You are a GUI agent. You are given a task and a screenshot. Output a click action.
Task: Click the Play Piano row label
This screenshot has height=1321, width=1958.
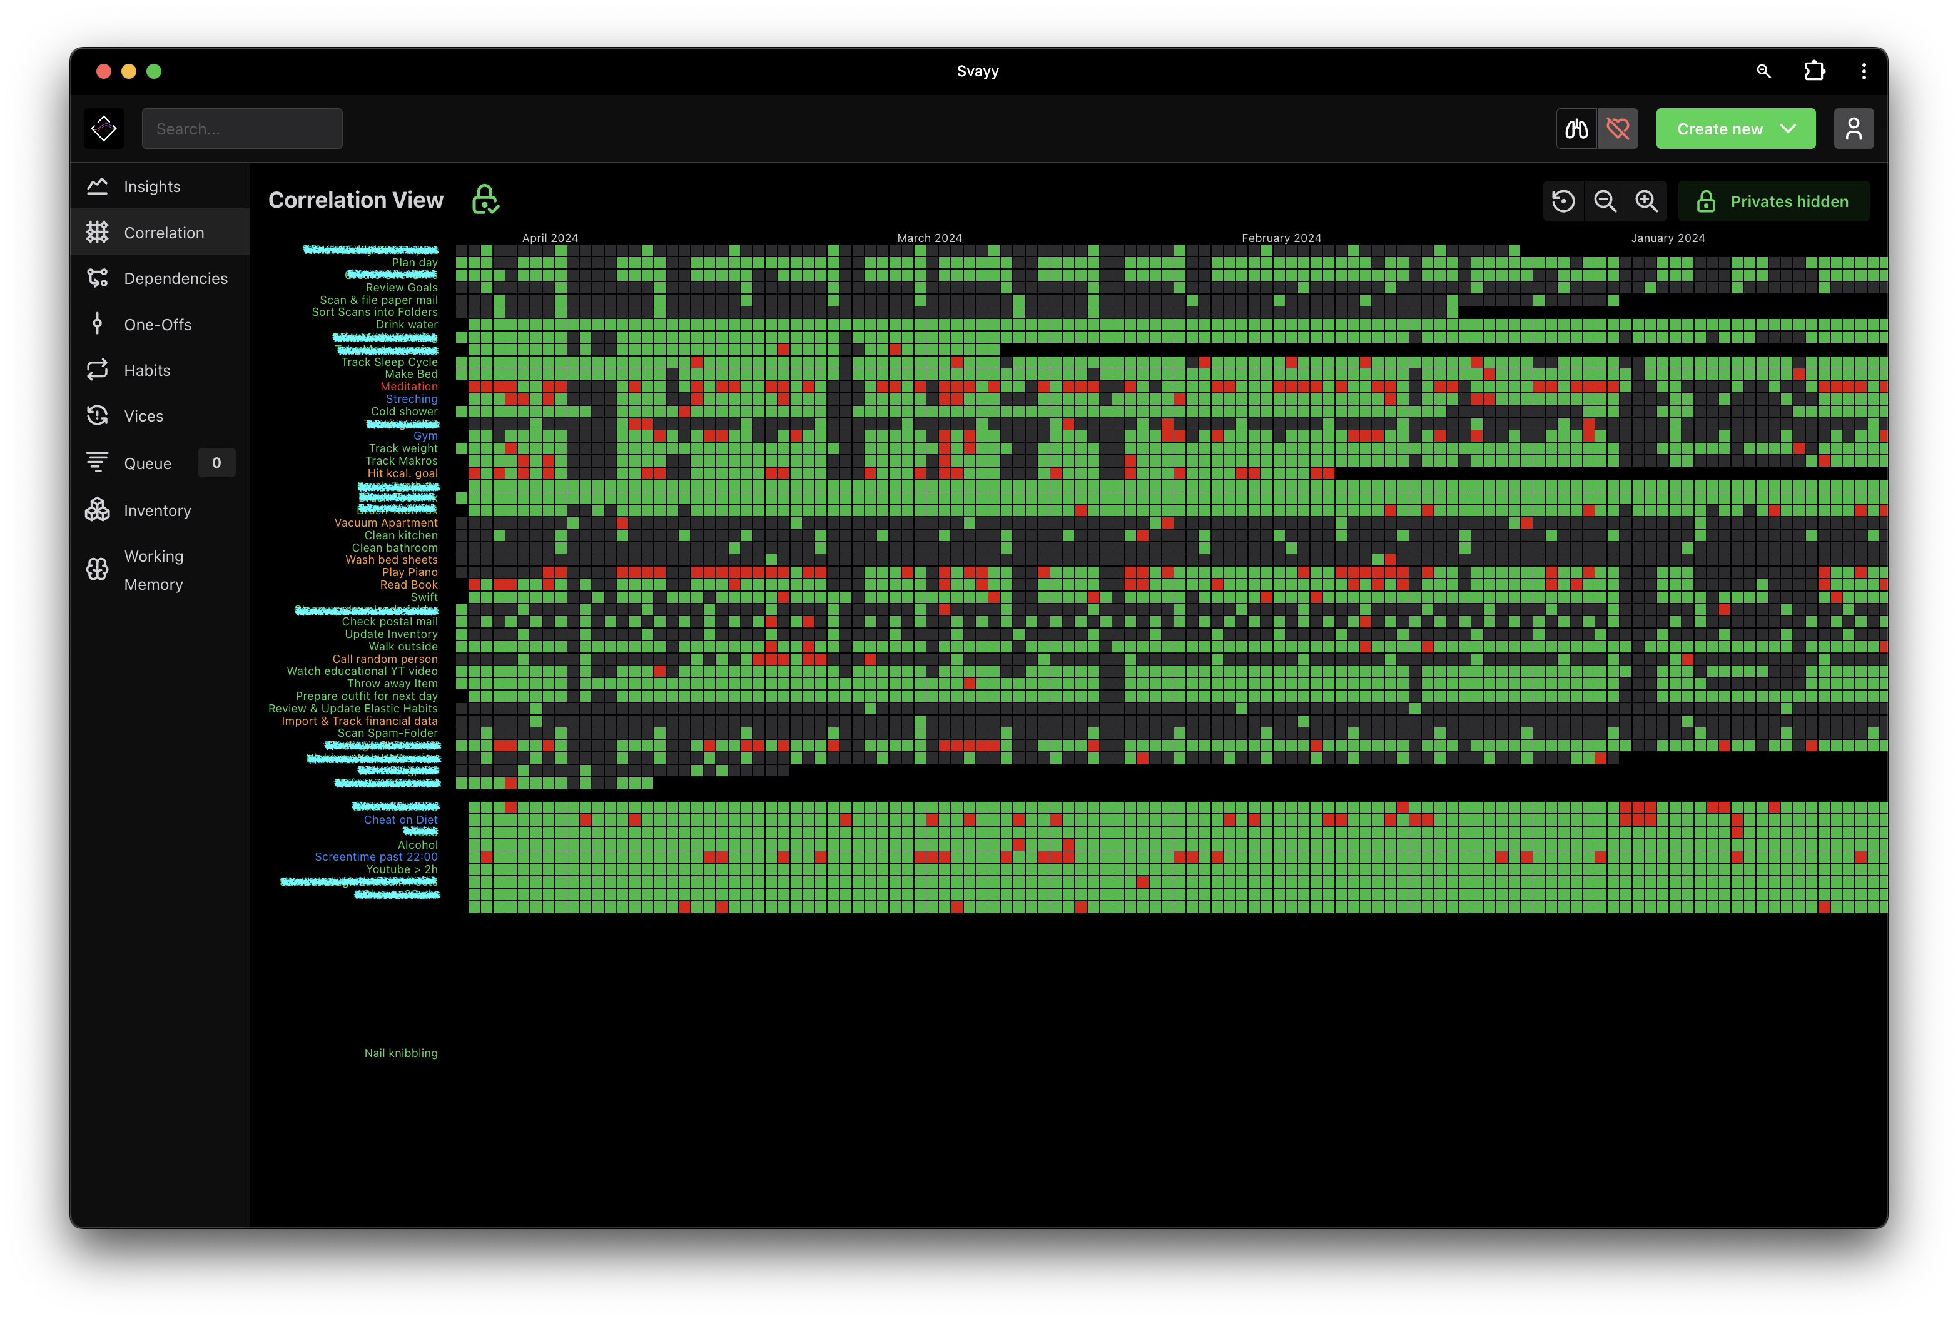[x=410, y=573]
